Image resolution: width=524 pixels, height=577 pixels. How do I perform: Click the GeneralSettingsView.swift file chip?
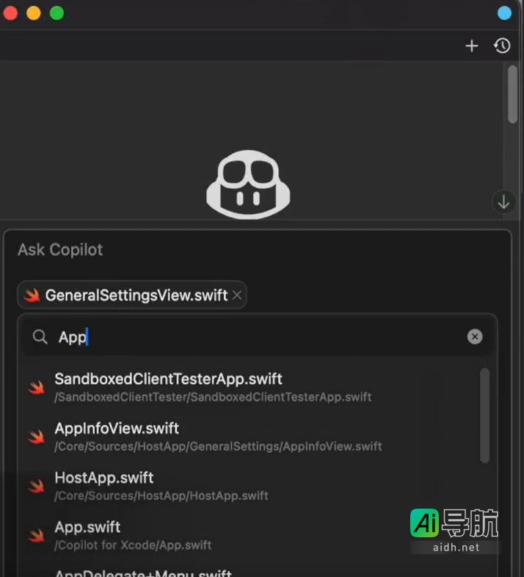[x=131, y=295]
